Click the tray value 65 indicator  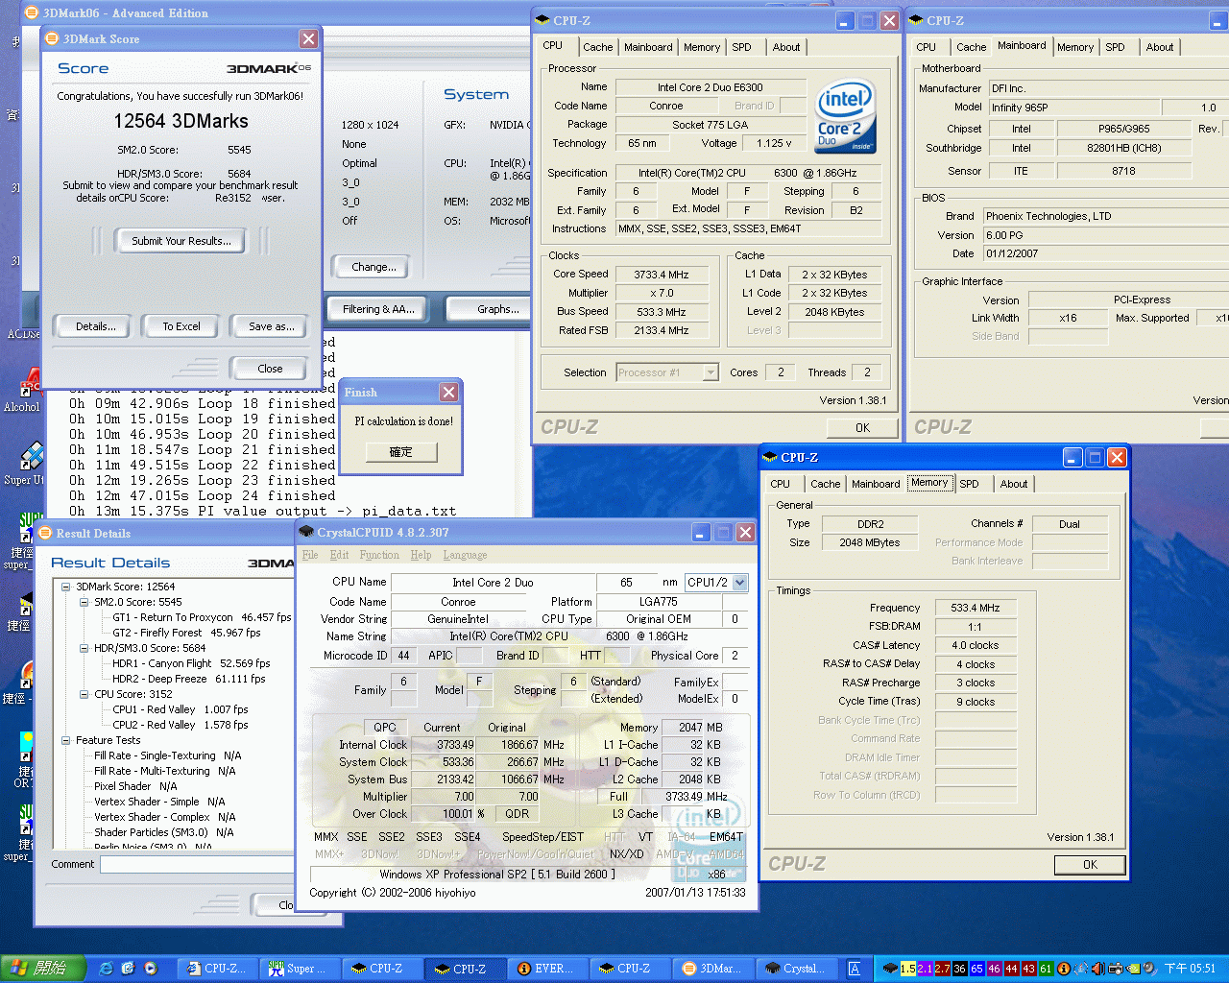976,969
